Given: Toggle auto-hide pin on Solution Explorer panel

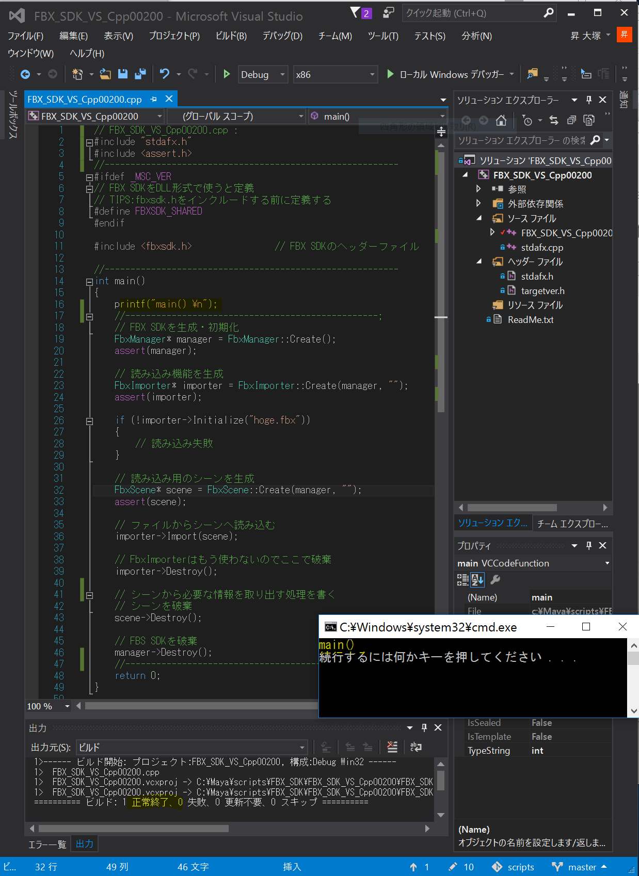Looking at the screenshot, I should 589,100.
